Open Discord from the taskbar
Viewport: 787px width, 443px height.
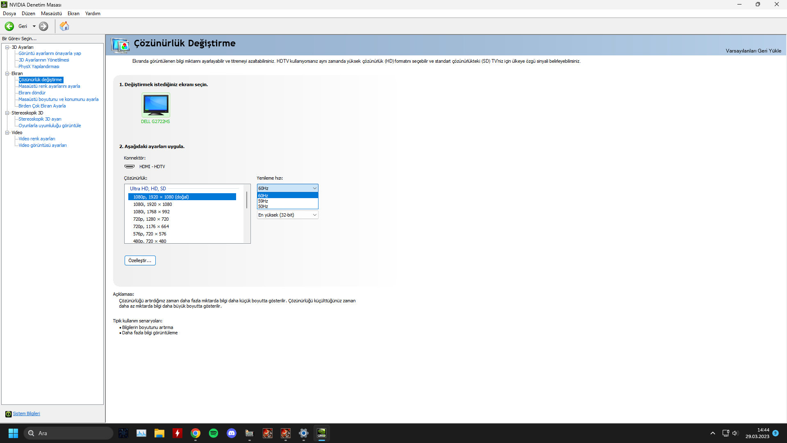[x=232, y=433]
